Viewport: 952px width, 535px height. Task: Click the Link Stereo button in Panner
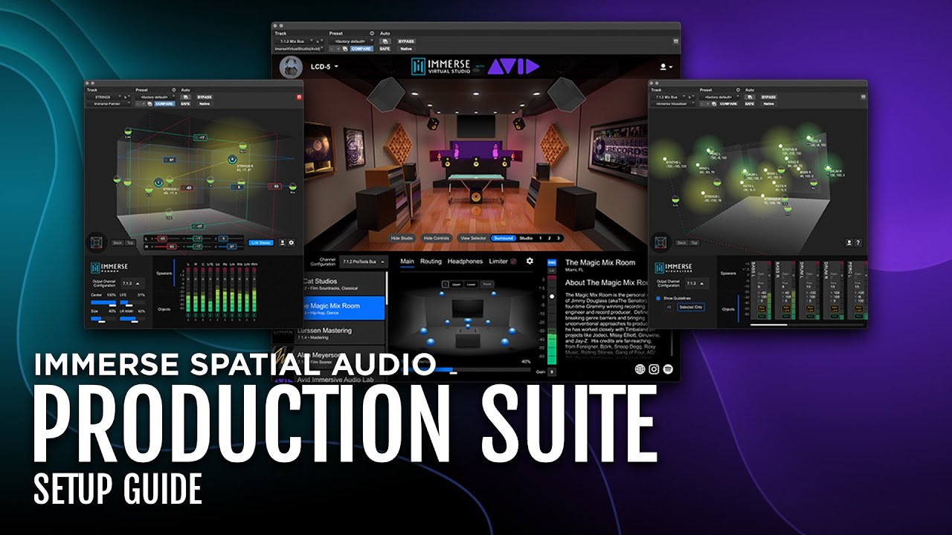click(261, 242)
